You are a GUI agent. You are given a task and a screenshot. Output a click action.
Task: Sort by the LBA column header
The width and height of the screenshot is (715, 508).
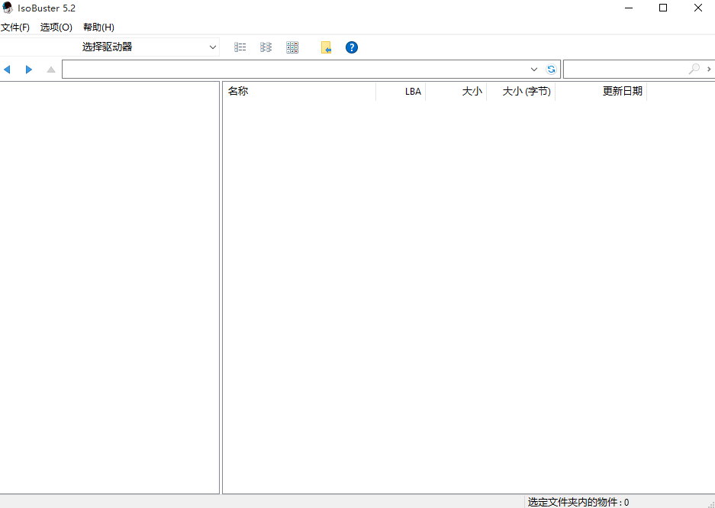413,91
